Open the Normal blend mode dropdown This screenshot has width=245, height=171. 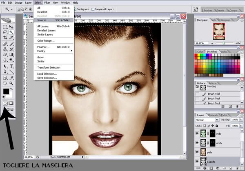207,120
